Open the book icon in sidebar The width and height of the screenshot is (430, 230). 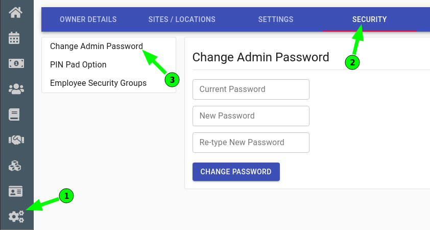click(x=14, y=114)
